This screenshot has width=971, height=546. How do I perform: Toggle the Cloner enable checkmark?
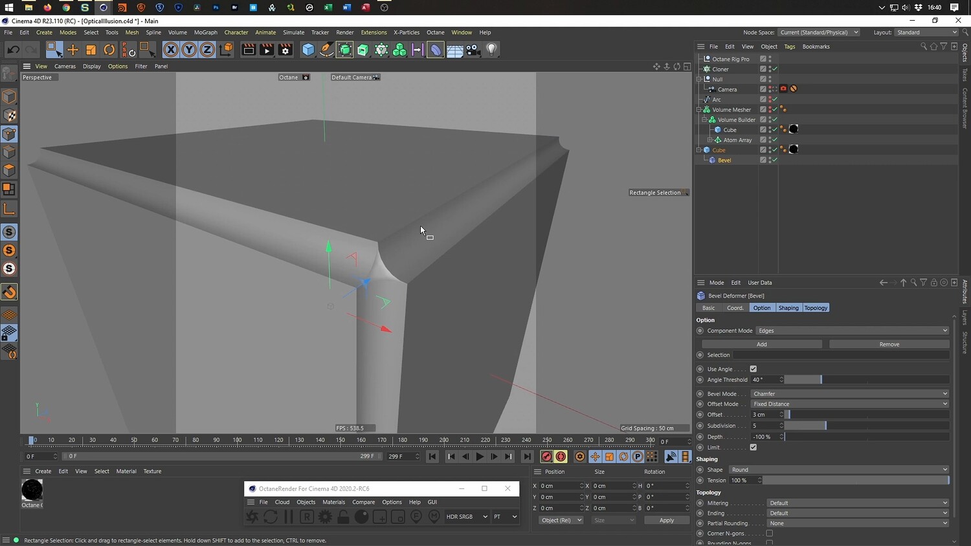coord(774,69)
